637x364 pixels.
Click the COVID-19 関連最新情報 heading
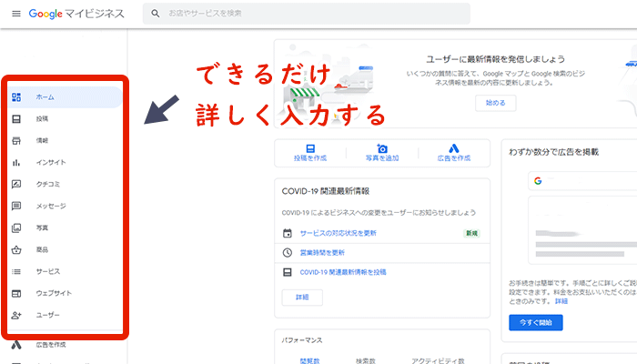pos(326,191)
